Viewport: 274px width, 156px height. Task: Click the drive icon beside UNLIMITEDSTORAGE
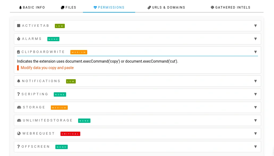(x=19, y=120)
